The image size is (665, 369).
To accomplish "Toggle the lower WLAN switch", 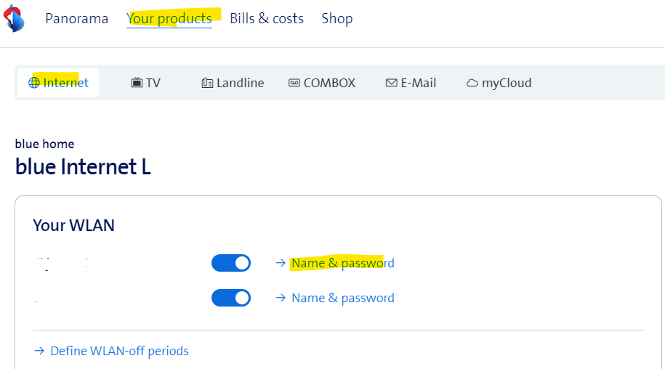I will tap(231, 298).
